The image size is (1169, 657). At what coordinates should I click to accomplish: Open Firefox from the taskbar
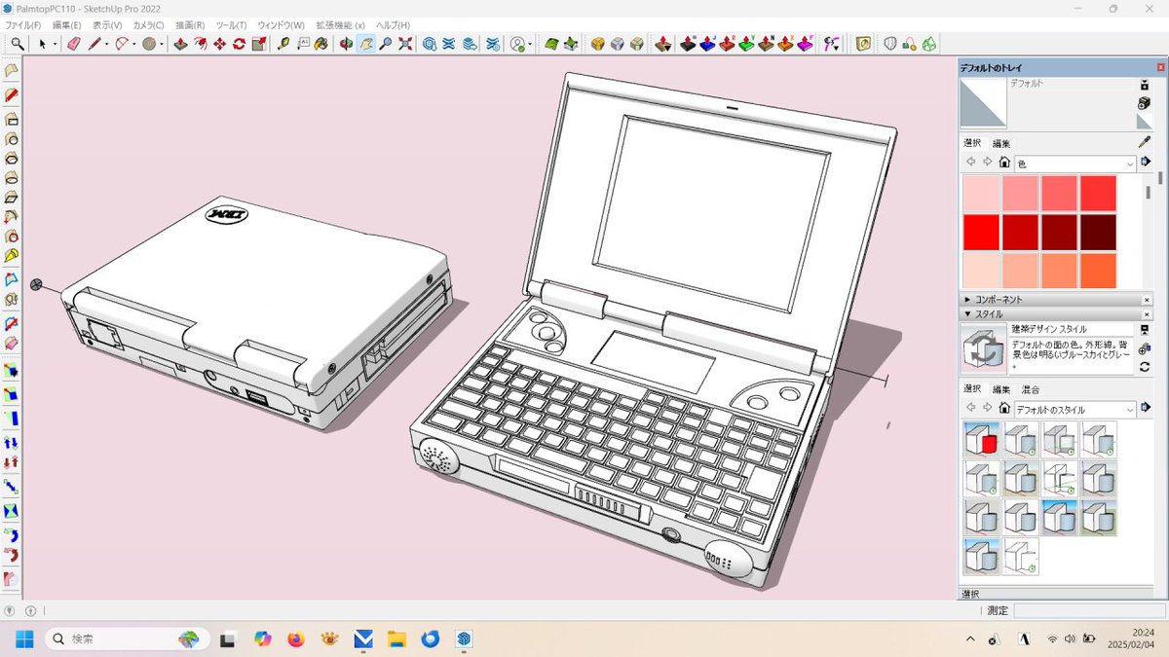click(x=295, y=639)
